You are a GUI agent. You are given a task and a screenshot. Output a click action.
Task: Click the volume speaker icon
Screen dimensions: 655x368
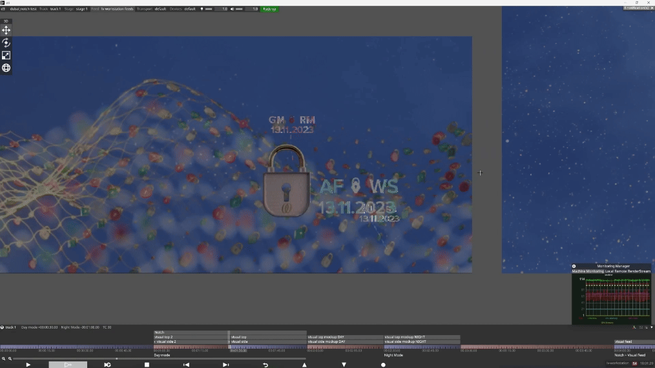point(233,9)
